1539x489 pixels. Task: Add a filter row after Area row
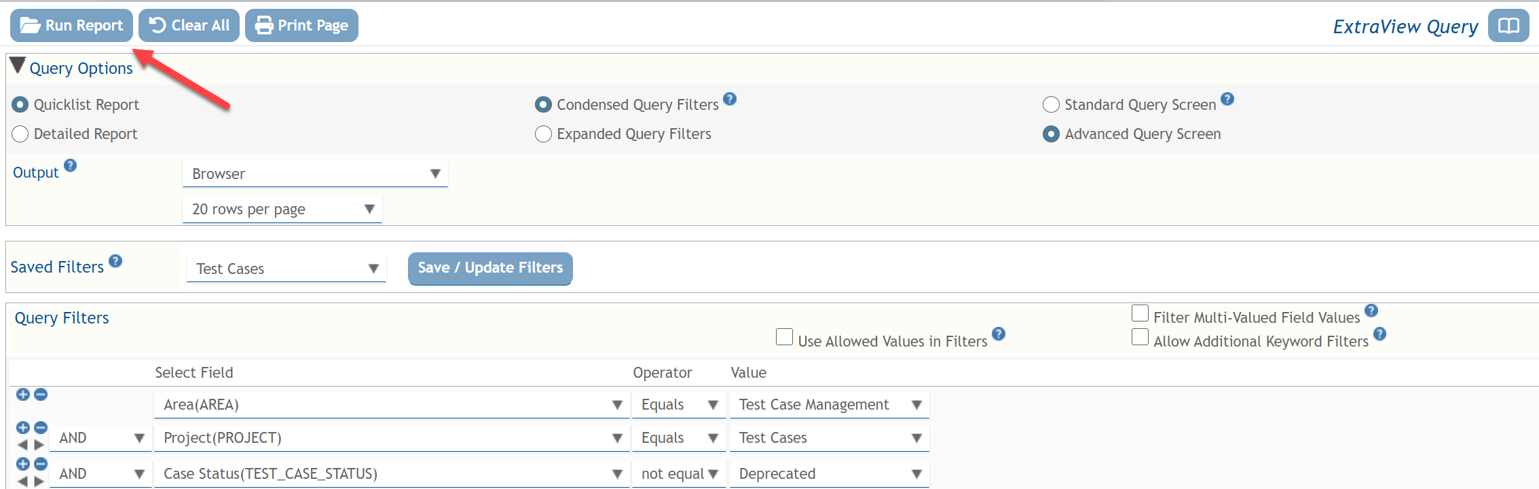click(22, 395)
